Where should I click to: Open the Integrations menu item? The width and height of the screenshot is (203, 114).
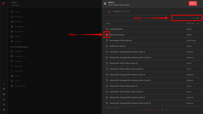(20, 27)
